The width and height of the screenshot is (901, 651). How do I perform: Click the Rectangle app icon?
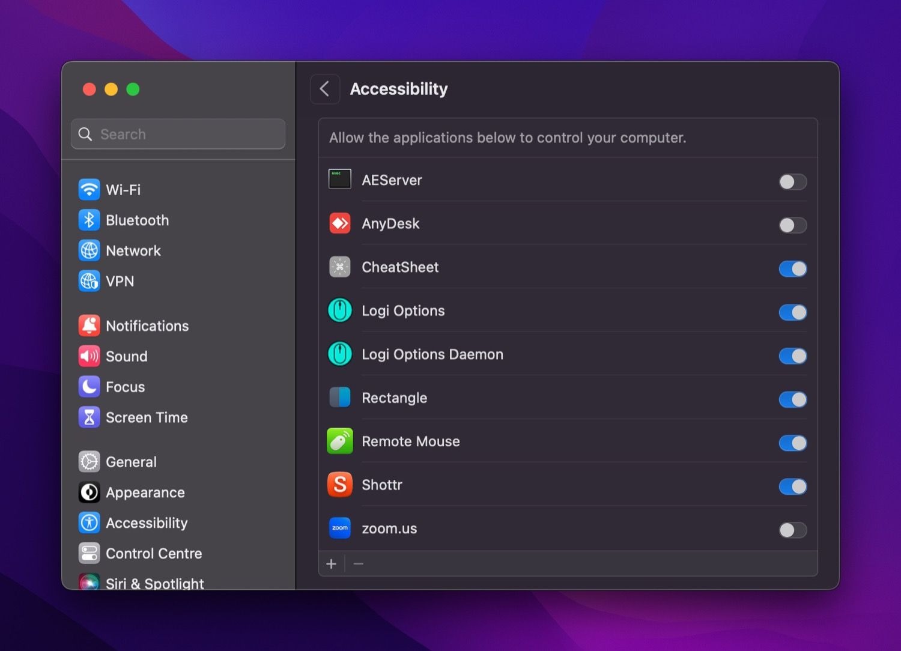340,398
